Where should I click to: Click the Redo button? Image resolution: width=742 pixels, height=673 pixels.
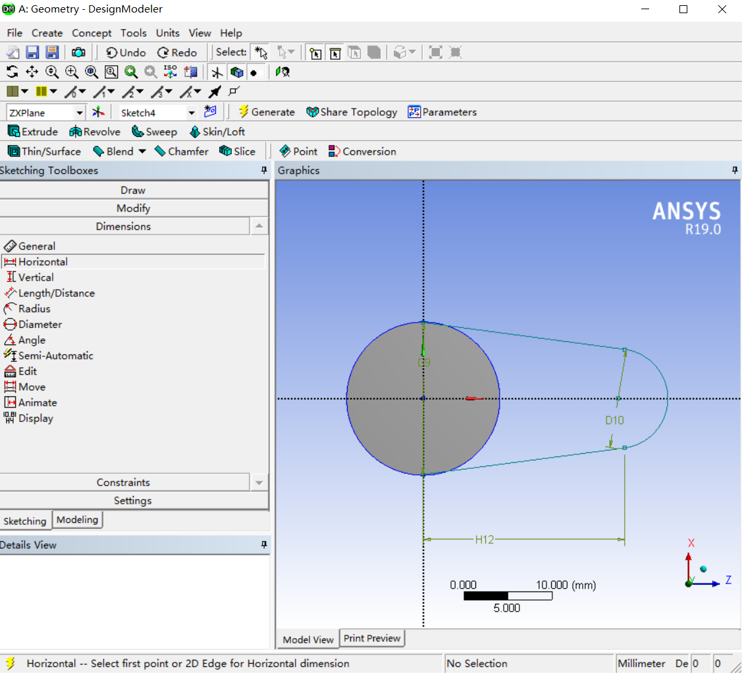pos(178,53)
